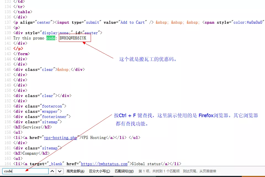Click 'Global status' text on line 164
Viewport: 265px width, 177px height.
click(x=146, y=164)
